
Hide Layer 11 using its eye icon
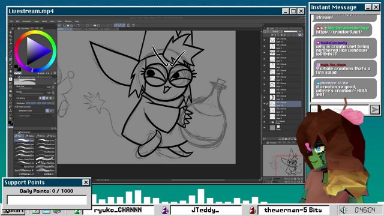pos(265,65)
